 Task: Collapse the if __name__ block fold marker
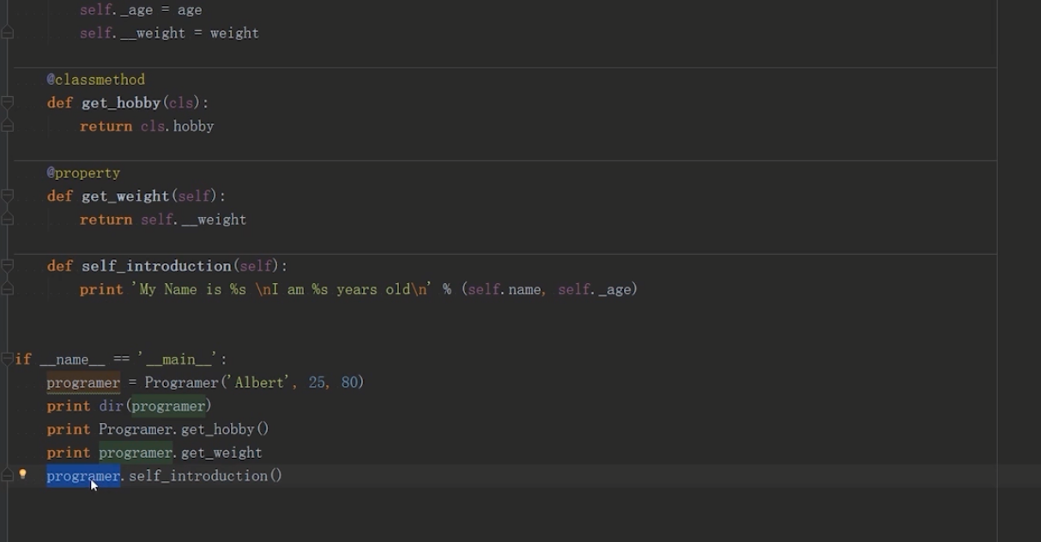tap(8, 359)
